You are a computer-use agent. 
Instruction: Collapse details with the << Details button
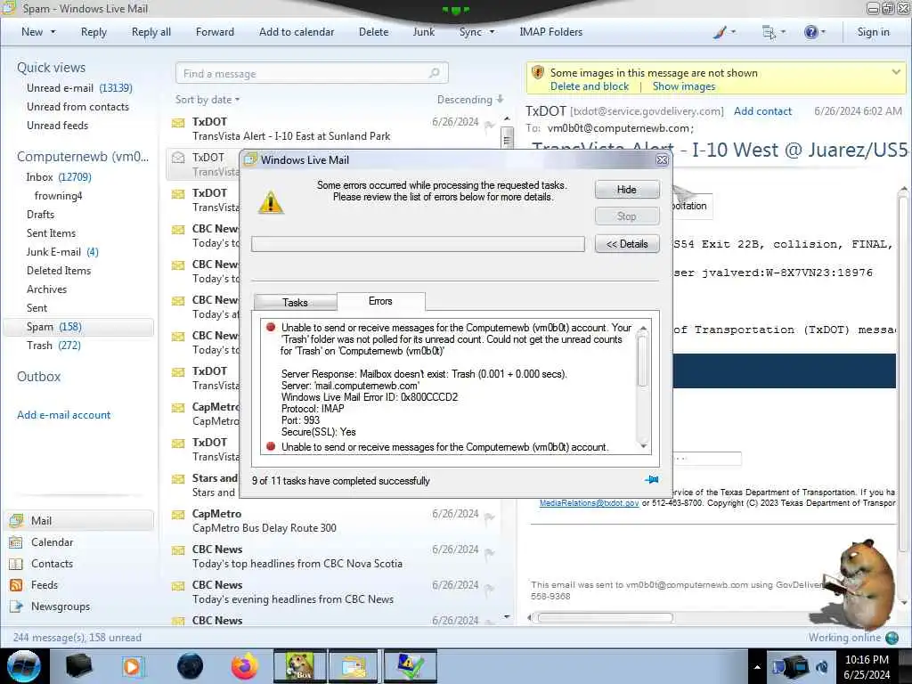pyautogui.click(x=626, y=244)
